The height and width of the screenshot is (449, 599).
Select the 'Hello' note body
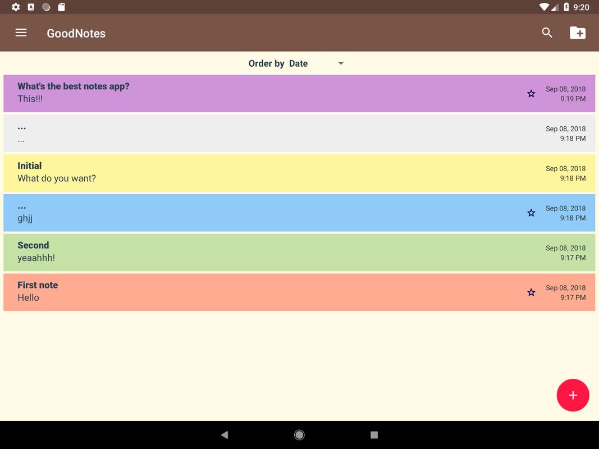tap(28, 297)
